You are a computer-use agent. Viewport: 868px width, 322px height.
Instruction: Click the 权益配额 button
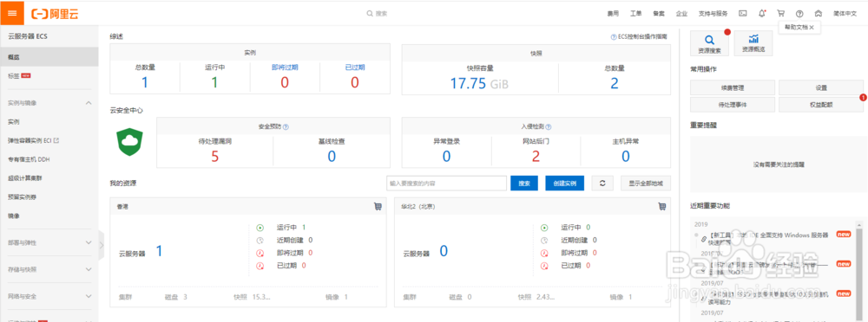[821, 105]
